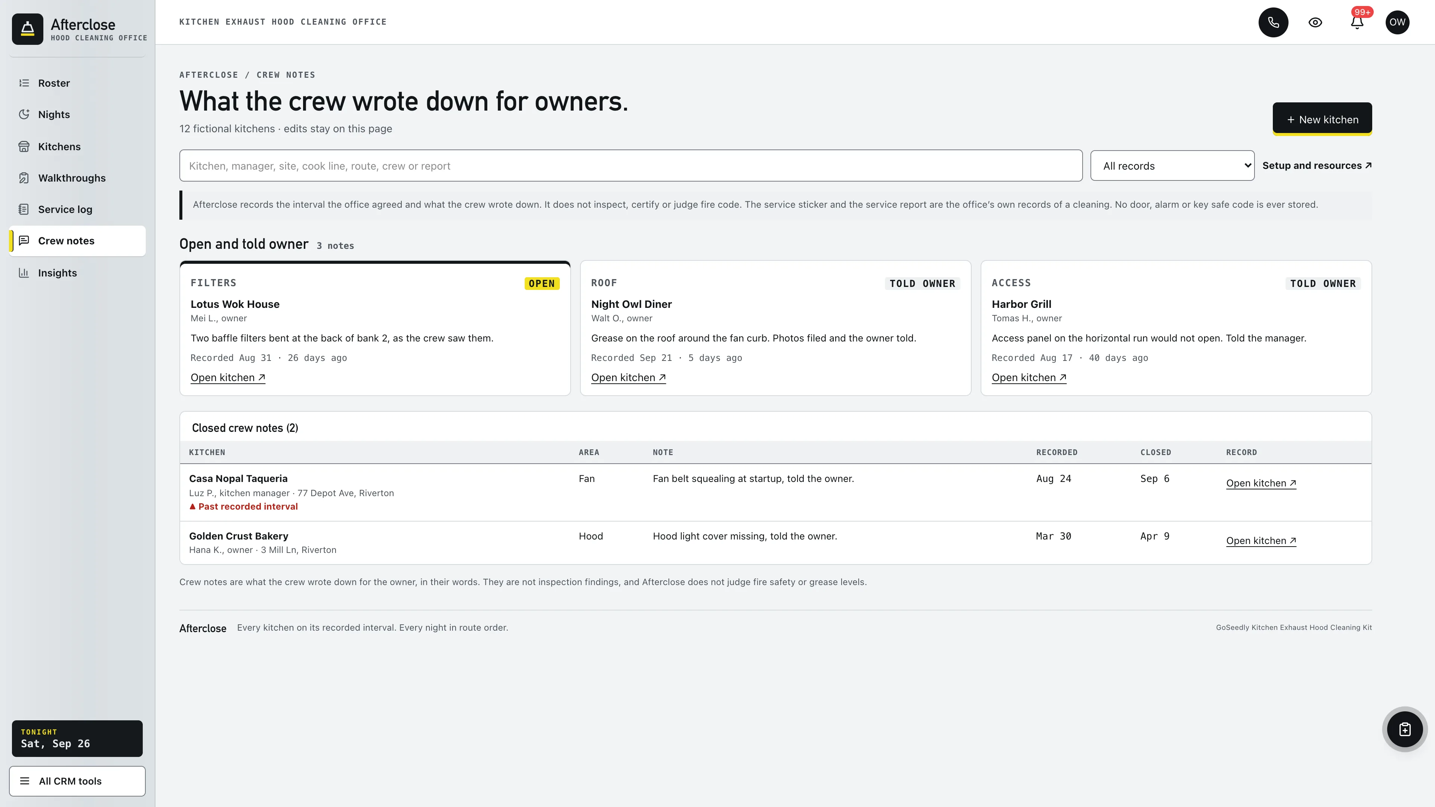The height and width of the screenshot is (807, 1435).
Task: Click the Afterclose bell logo icon
Action: pyautogui.click(x=27, y=29)
